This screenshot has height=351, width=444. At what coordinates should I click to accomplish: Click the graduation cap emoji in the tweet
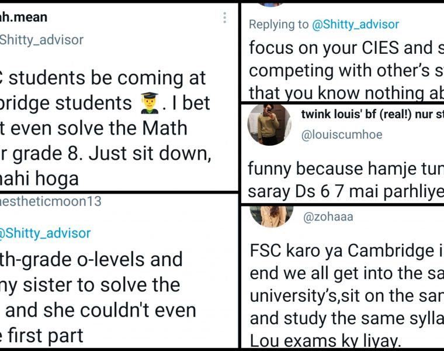(150, 104)
